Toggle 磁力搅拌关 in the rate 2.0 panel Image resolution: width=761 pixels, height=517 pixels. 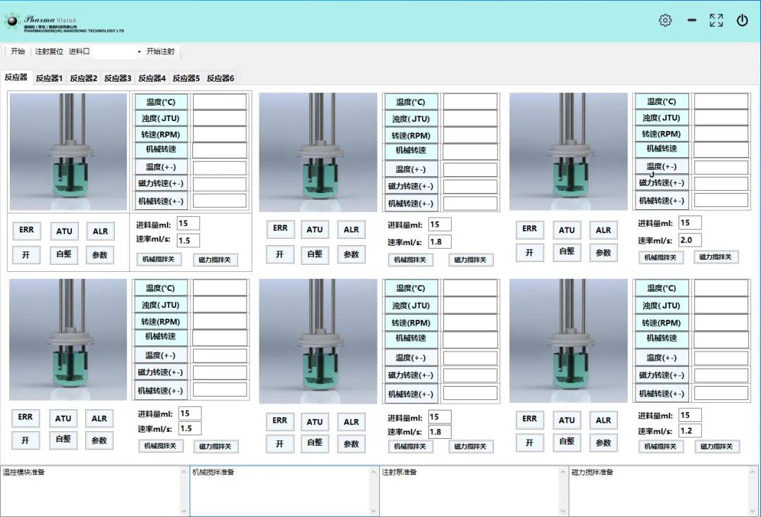716,256
